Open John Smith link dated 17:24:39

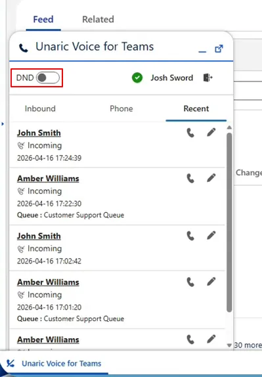click(x=39, y=133)
